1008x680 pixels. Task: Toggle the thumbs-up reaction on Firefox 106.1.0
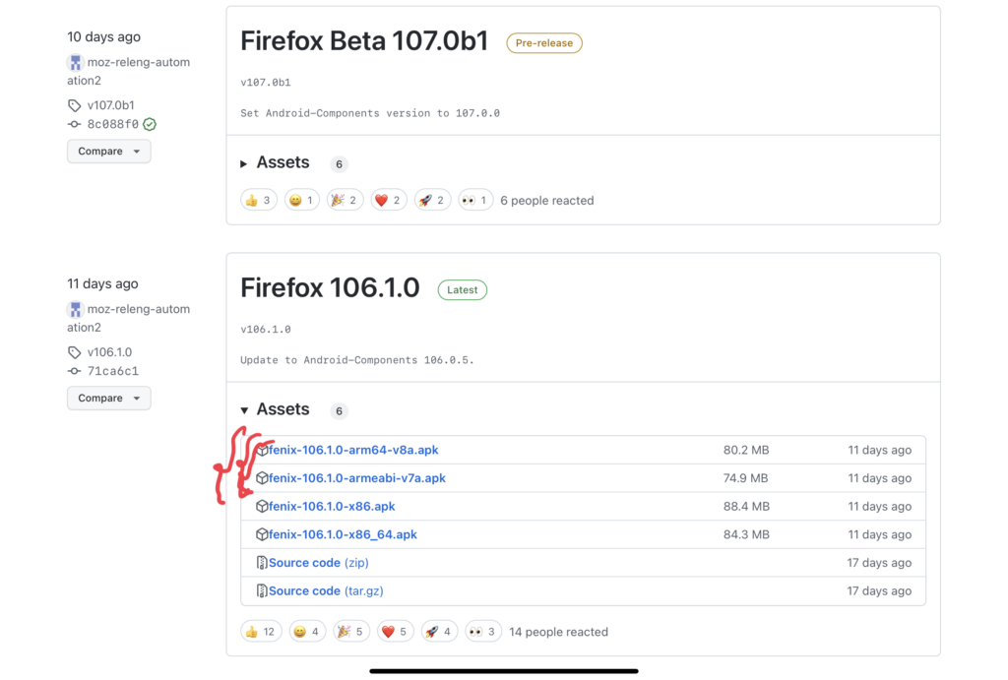pyautogui.click(x=260, y=631)
